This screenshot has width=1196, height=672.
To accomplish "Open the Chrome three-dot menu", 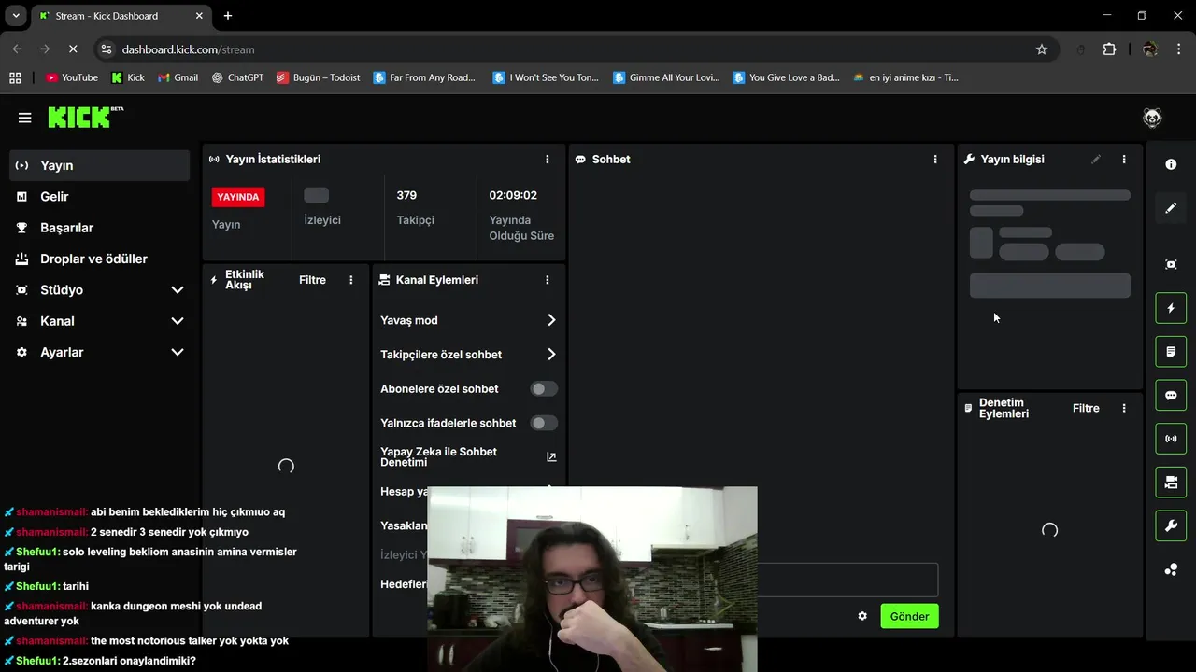I will 1178,49.
